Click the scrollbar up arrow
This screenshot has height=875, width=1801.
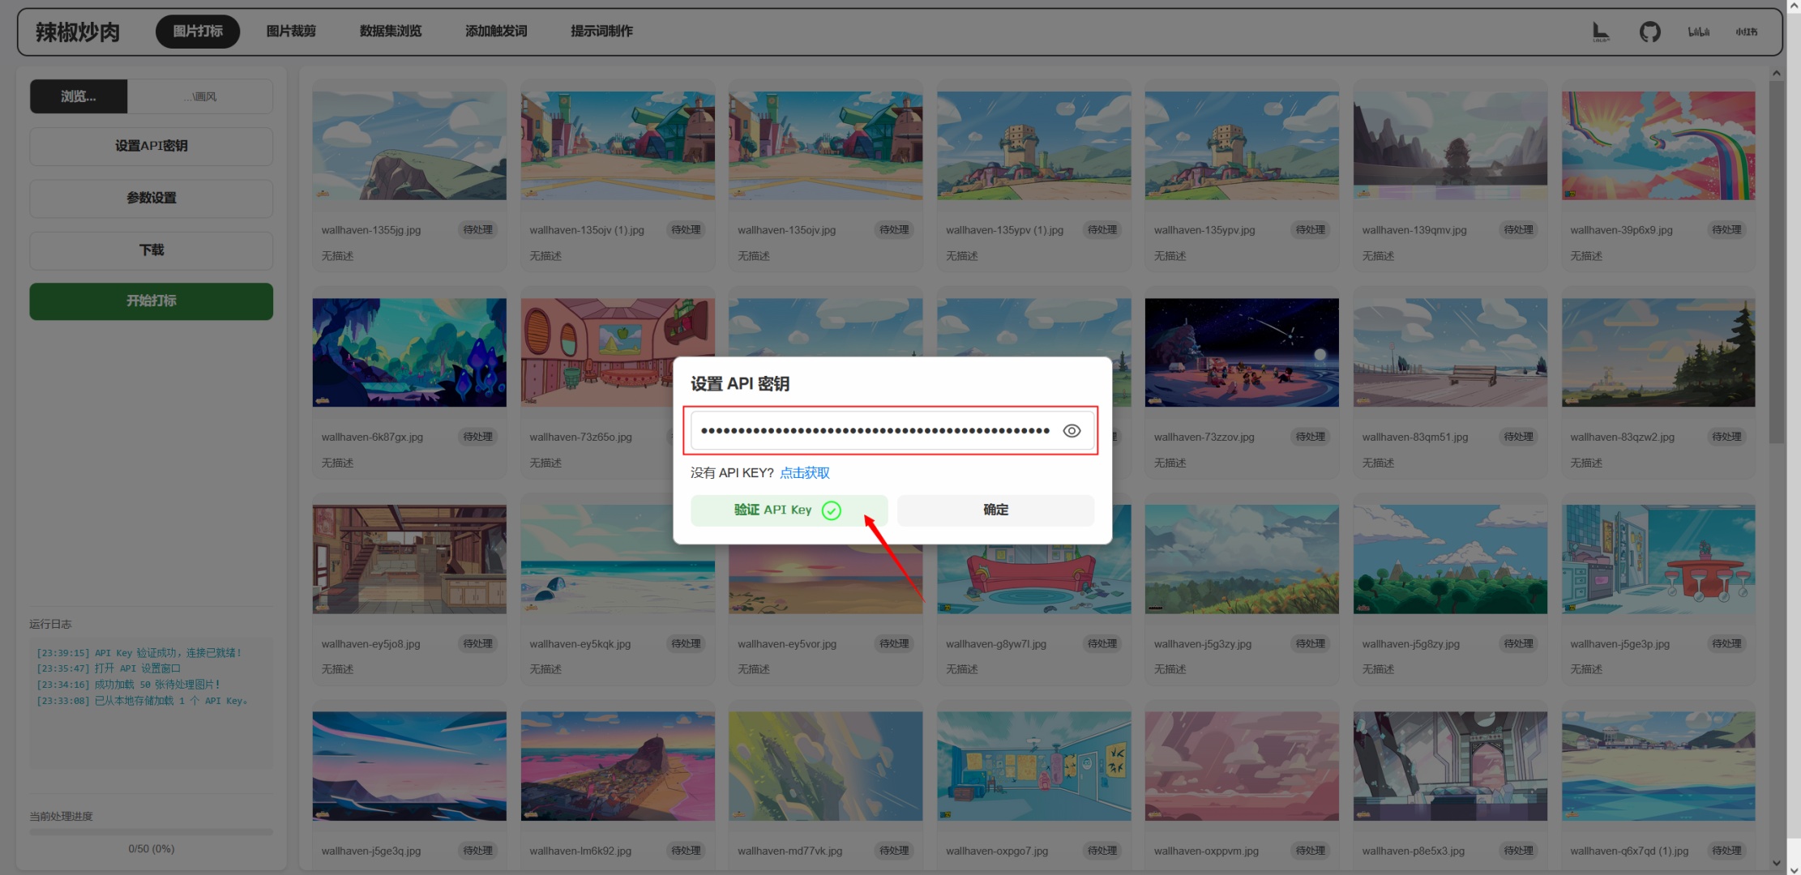click(x=1776, y=74)
